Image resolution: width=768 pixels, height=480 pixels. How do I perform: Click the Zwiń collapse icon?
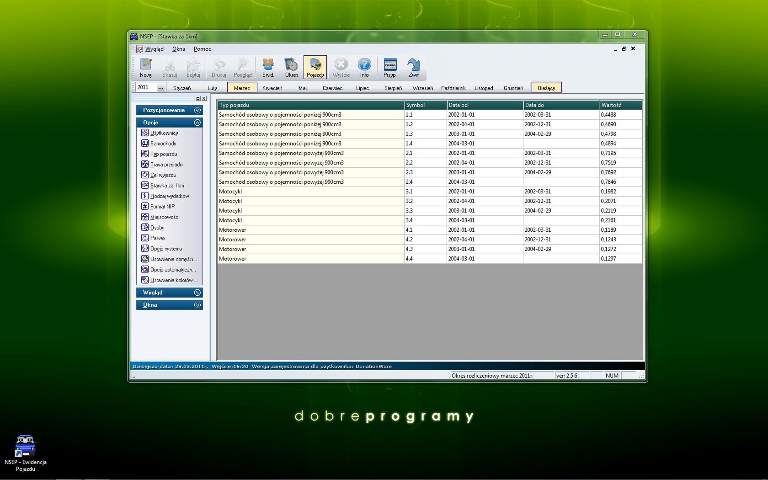point(414,67)
